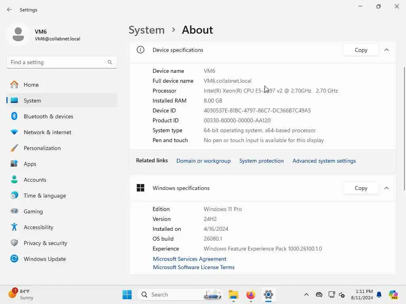Click the Version value 24H2

pyautogui.click(x=210, y=219)
